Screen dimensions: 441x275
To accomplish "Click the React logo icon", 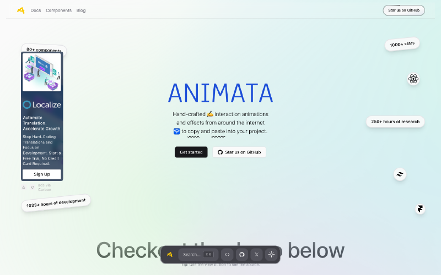I will point(413,79).
